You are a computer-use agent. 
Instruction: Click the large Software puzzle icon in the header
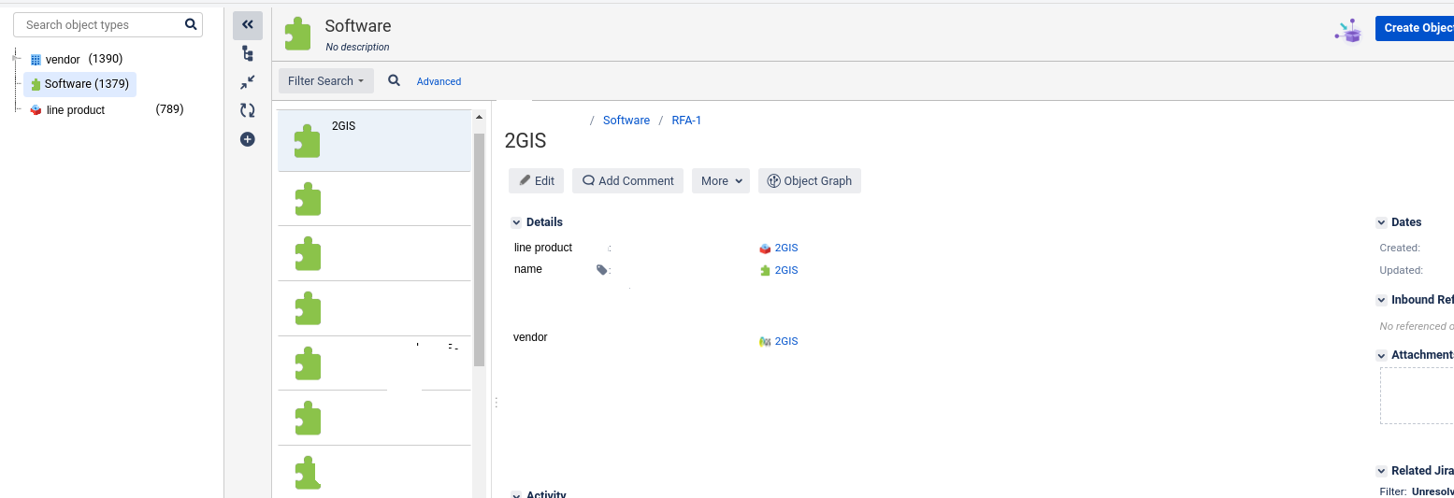click(x=298, y=33)
